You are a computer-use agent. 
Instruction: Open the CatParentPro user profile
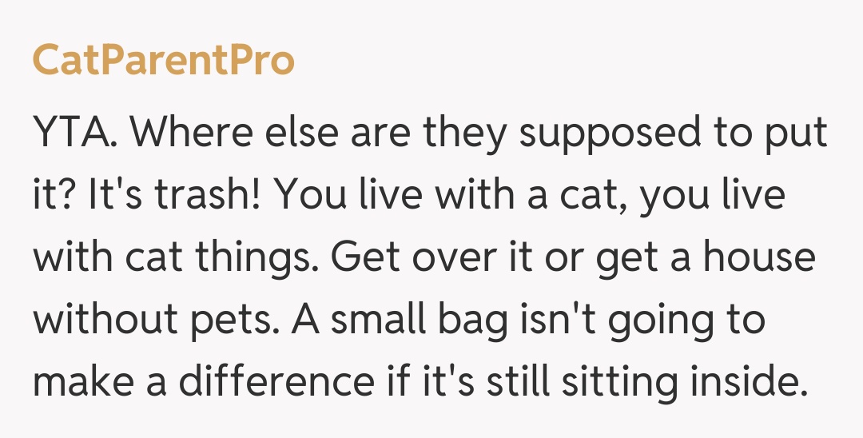coord(163,61)
